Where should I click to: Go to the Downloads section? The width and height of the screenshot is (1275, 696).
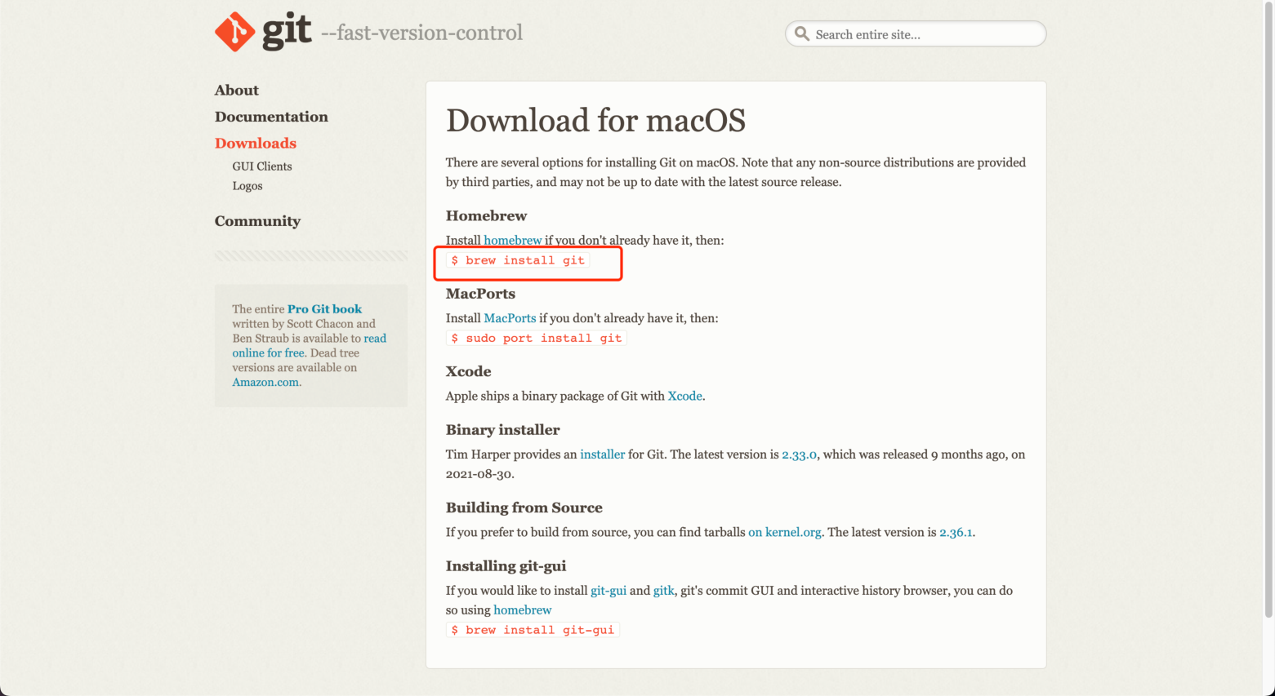[256, 143]
